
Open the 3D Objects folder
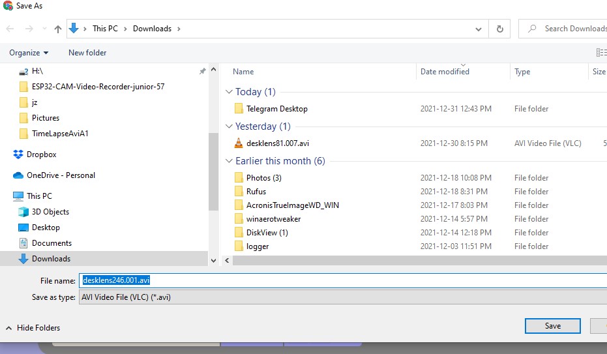pyautogui.click(x=50, y=212)
